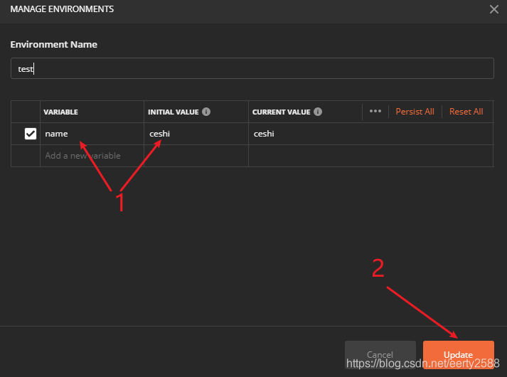Show Initial Value info tooltip icon
This screenshot has width=507, height=377.
(206, 112)
